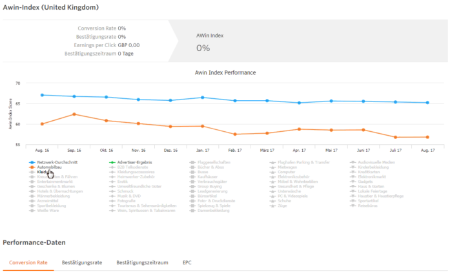Screen dimensions: 452x274
Task: Select the blue Apr. 17 data point
Action: click(x=299, y=103)
